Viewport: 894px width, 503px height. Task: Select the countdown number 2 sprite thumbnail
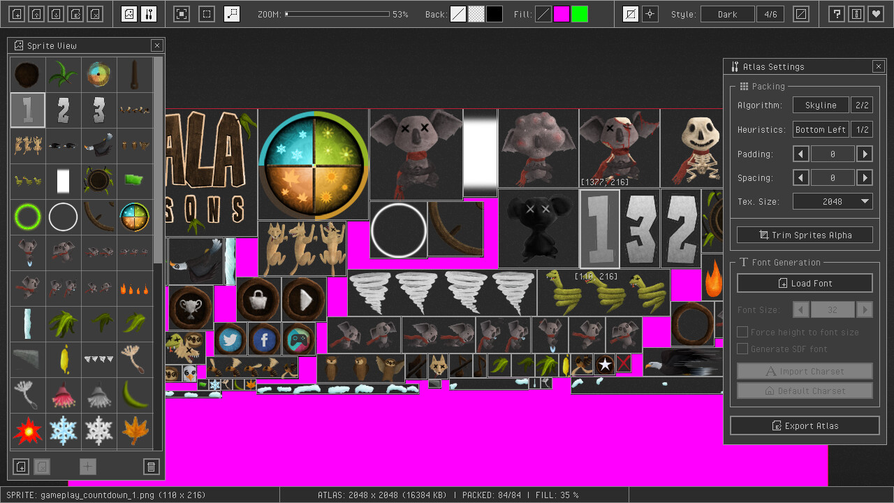(x=64, y=110)
